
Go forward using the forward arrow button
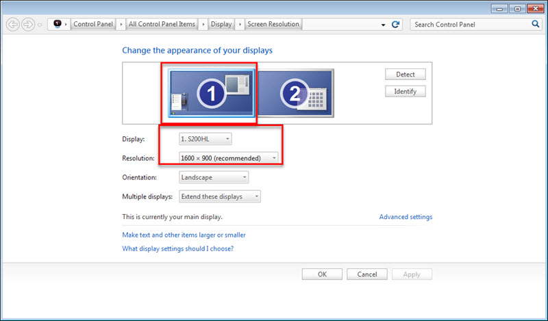[x=28, y=25]
